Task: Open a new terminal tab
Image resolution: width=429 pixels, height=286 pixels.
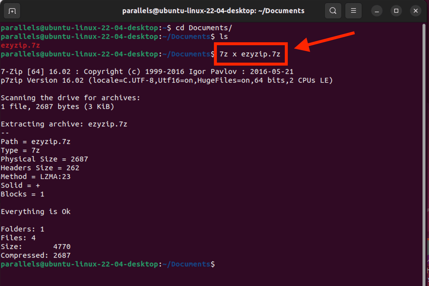Action: 12,11
